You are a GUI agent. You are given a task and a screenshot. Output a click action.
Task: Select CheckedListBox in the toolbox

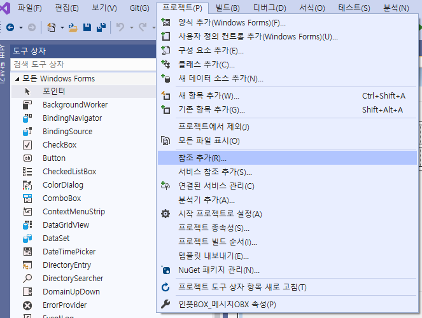(x=83, y=172)
